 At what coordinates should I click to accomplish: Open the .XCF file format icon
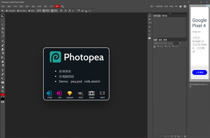coord(80,95)
